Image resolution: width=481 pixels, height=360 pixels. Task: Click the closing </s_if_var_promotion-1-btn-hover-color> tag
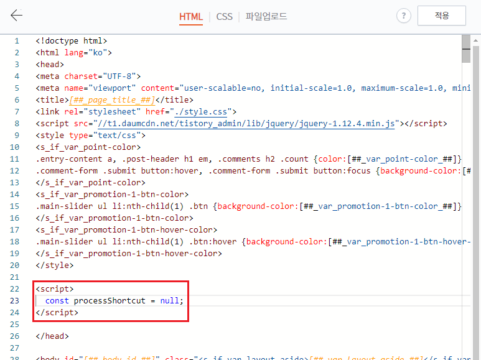pos(129,253)
